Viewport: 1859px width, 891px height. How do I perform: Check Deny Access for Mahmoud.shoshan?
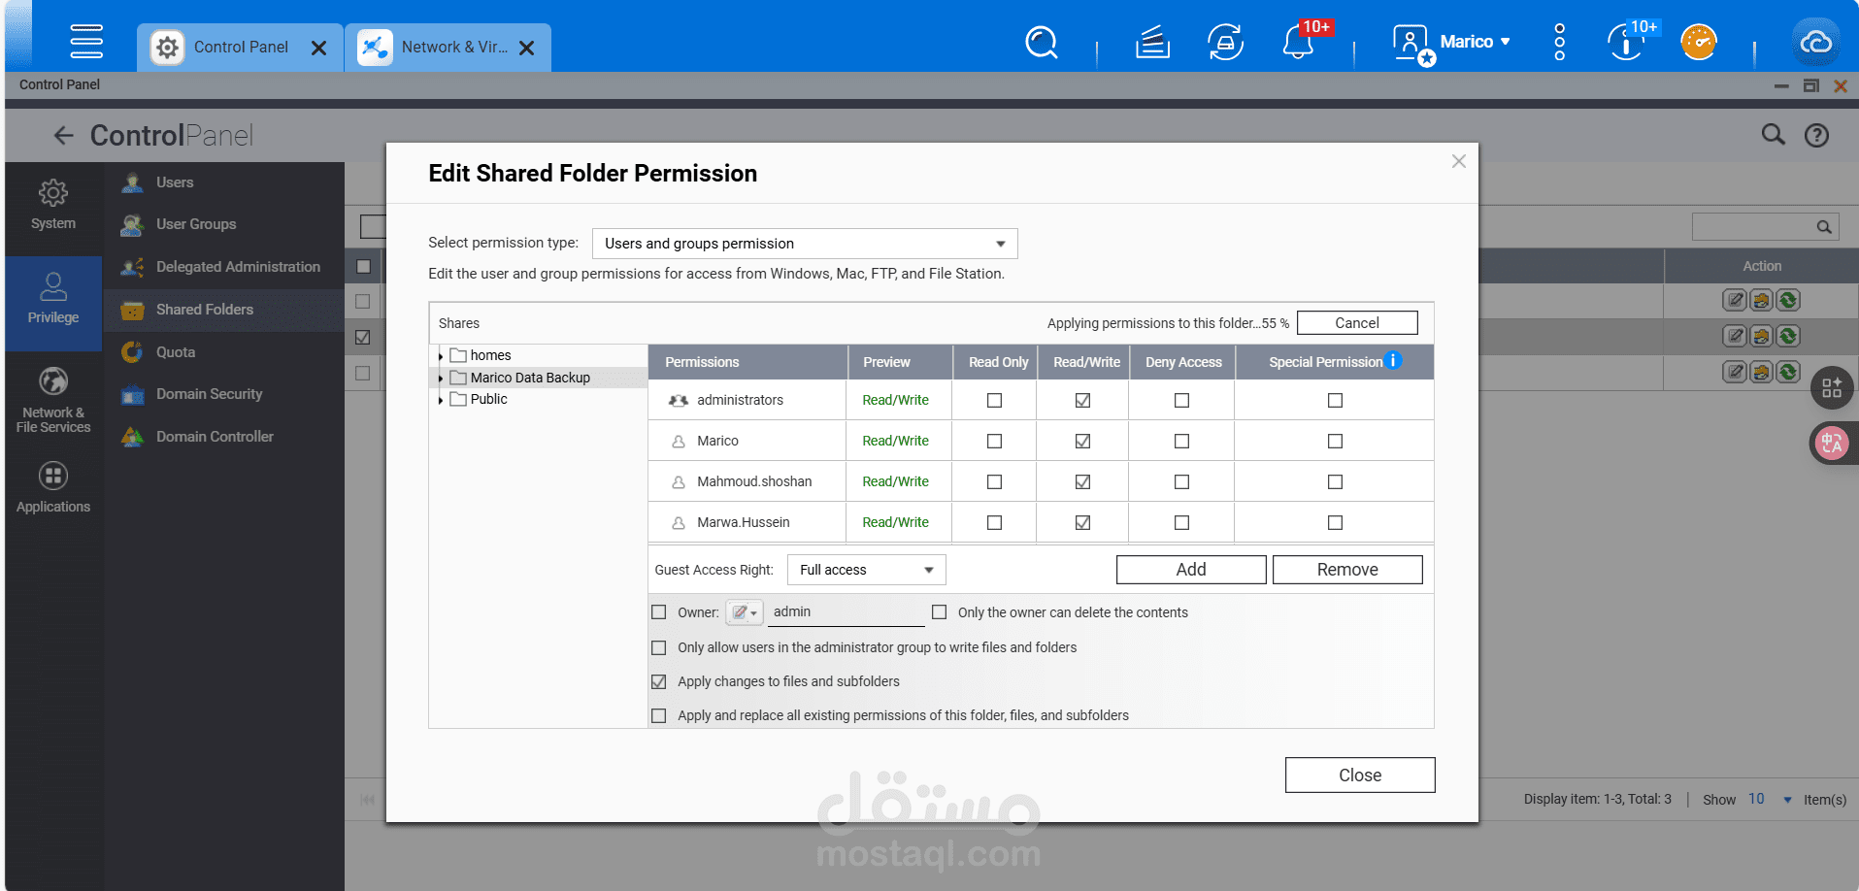coord(1181,481)
